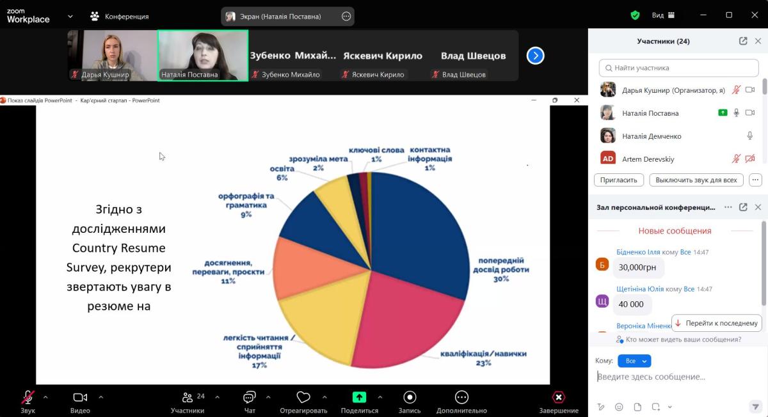Toggle Artem Derevskiy disabled camera icon
The width and height of the screenshot is (768, 417).
click(751, 159)
